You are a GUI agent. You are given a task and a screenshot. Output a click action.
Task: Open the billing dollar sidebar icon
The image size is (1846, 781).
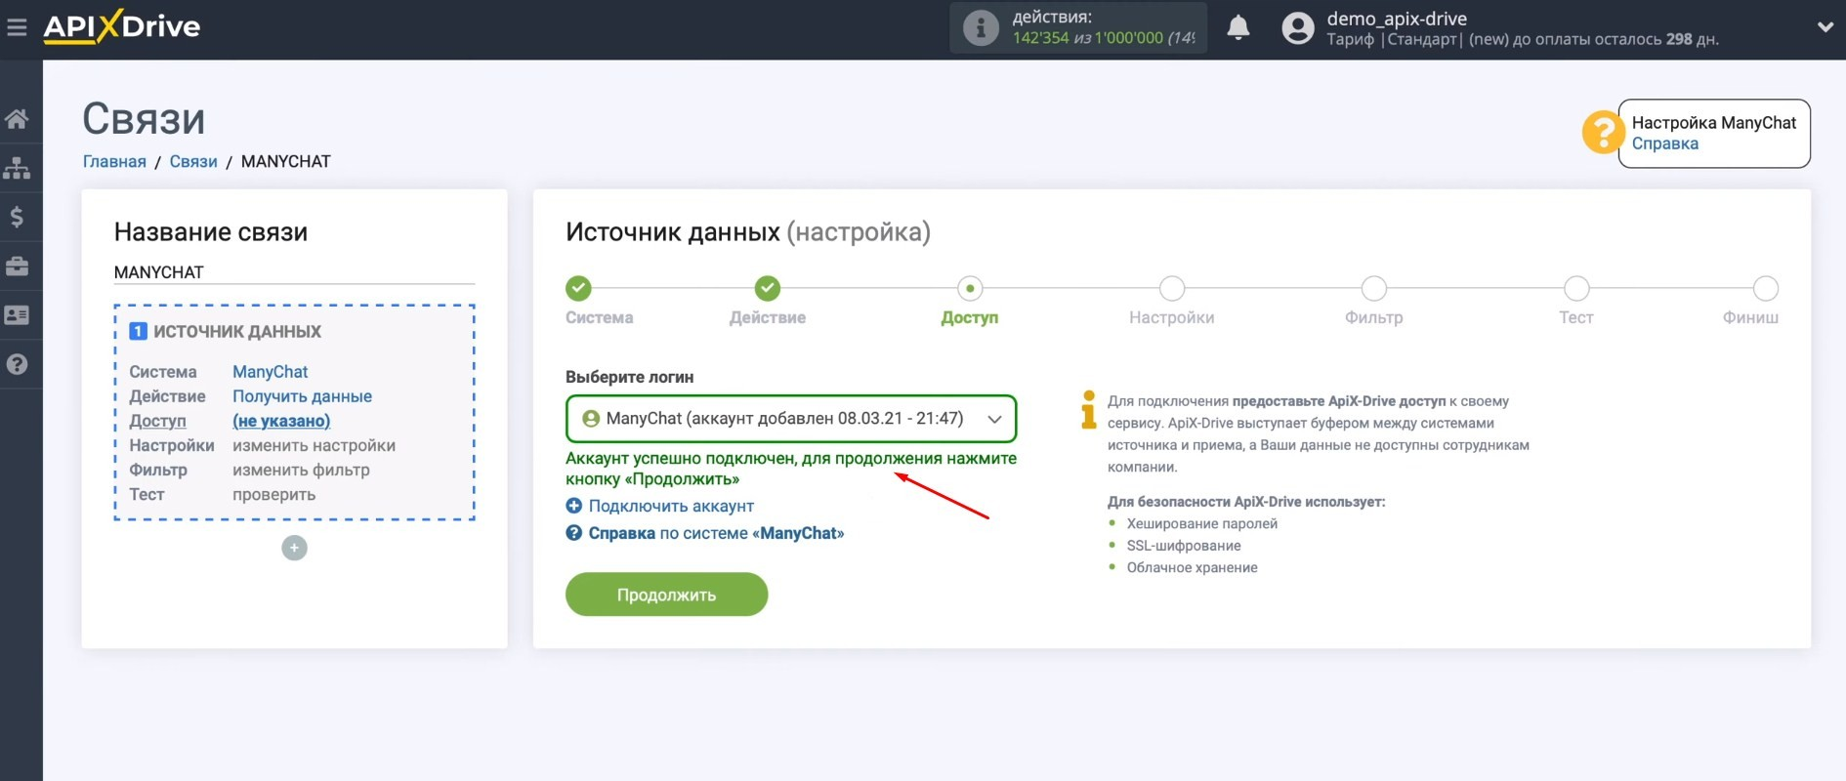(17, 217)
